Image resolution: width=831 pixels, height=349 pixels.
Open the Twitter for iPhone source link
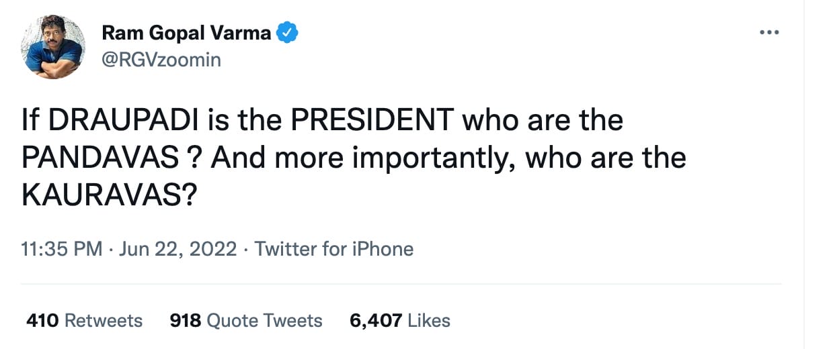(x=334, y=250)
